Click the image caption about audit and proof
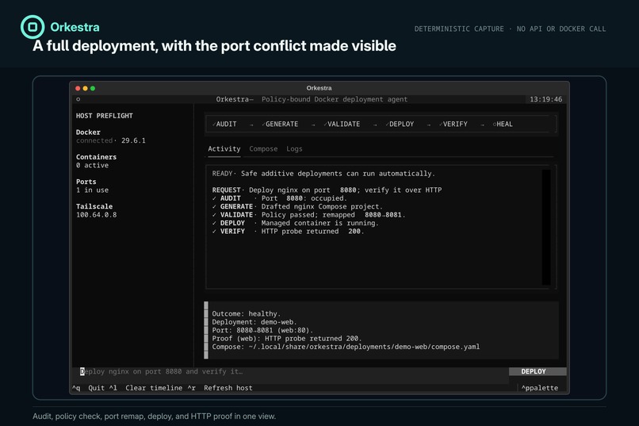 (155, 416)
